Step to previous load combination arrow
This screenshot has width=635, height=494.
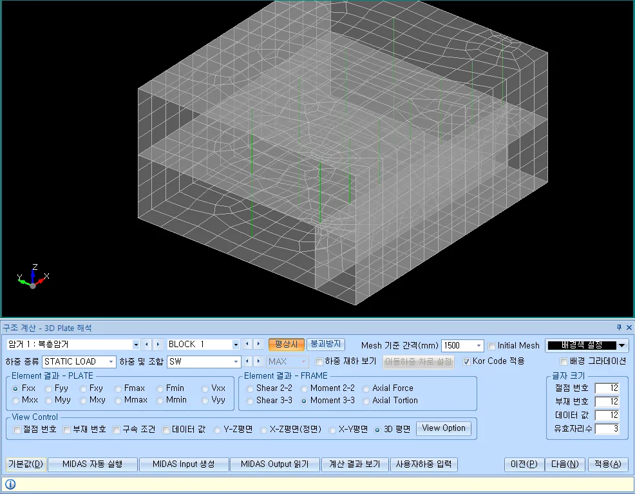click(x=247, y=361)
